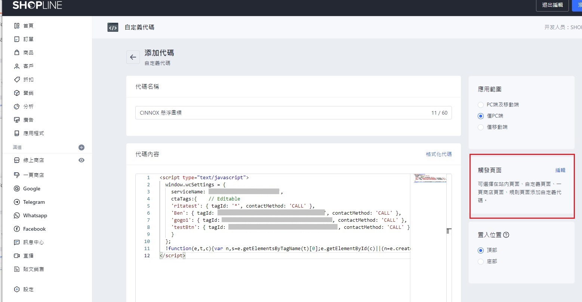Click the Telegram icon in the sidebar
The image size is (582, 302).
coord(16,202)
